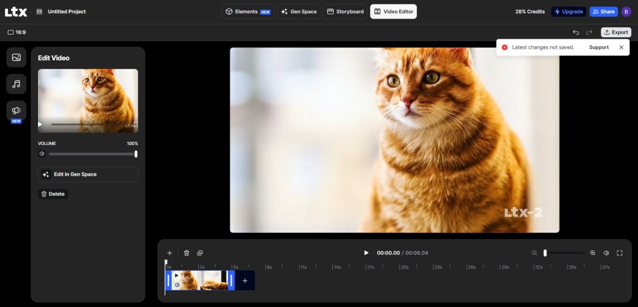Click the redo arrow icon
The width and height of the screenshot is (638, 307).
point(589,32)
